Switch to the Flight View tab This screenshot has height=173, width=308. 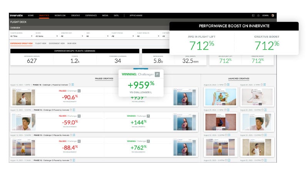point(41,44)
